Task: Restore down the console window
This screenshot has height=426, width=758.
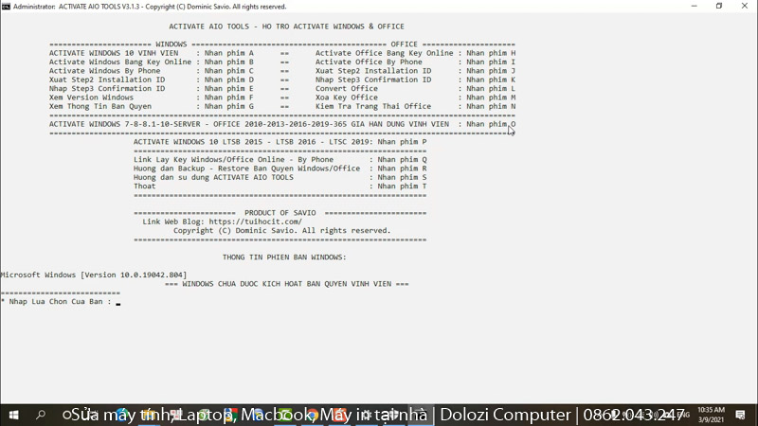Action: 718,6
